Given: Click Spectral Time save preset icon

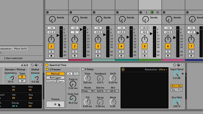Looking at the screenshot, I should coord(179,65).
